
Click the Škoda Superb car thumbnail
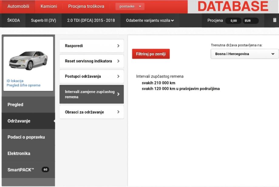tap(28, 60)
